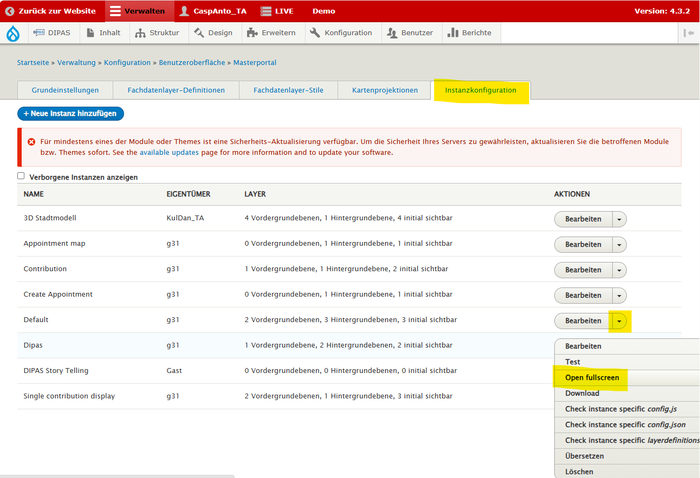
Task: Click the Startseite breadcrumb link
Action: 33,63
